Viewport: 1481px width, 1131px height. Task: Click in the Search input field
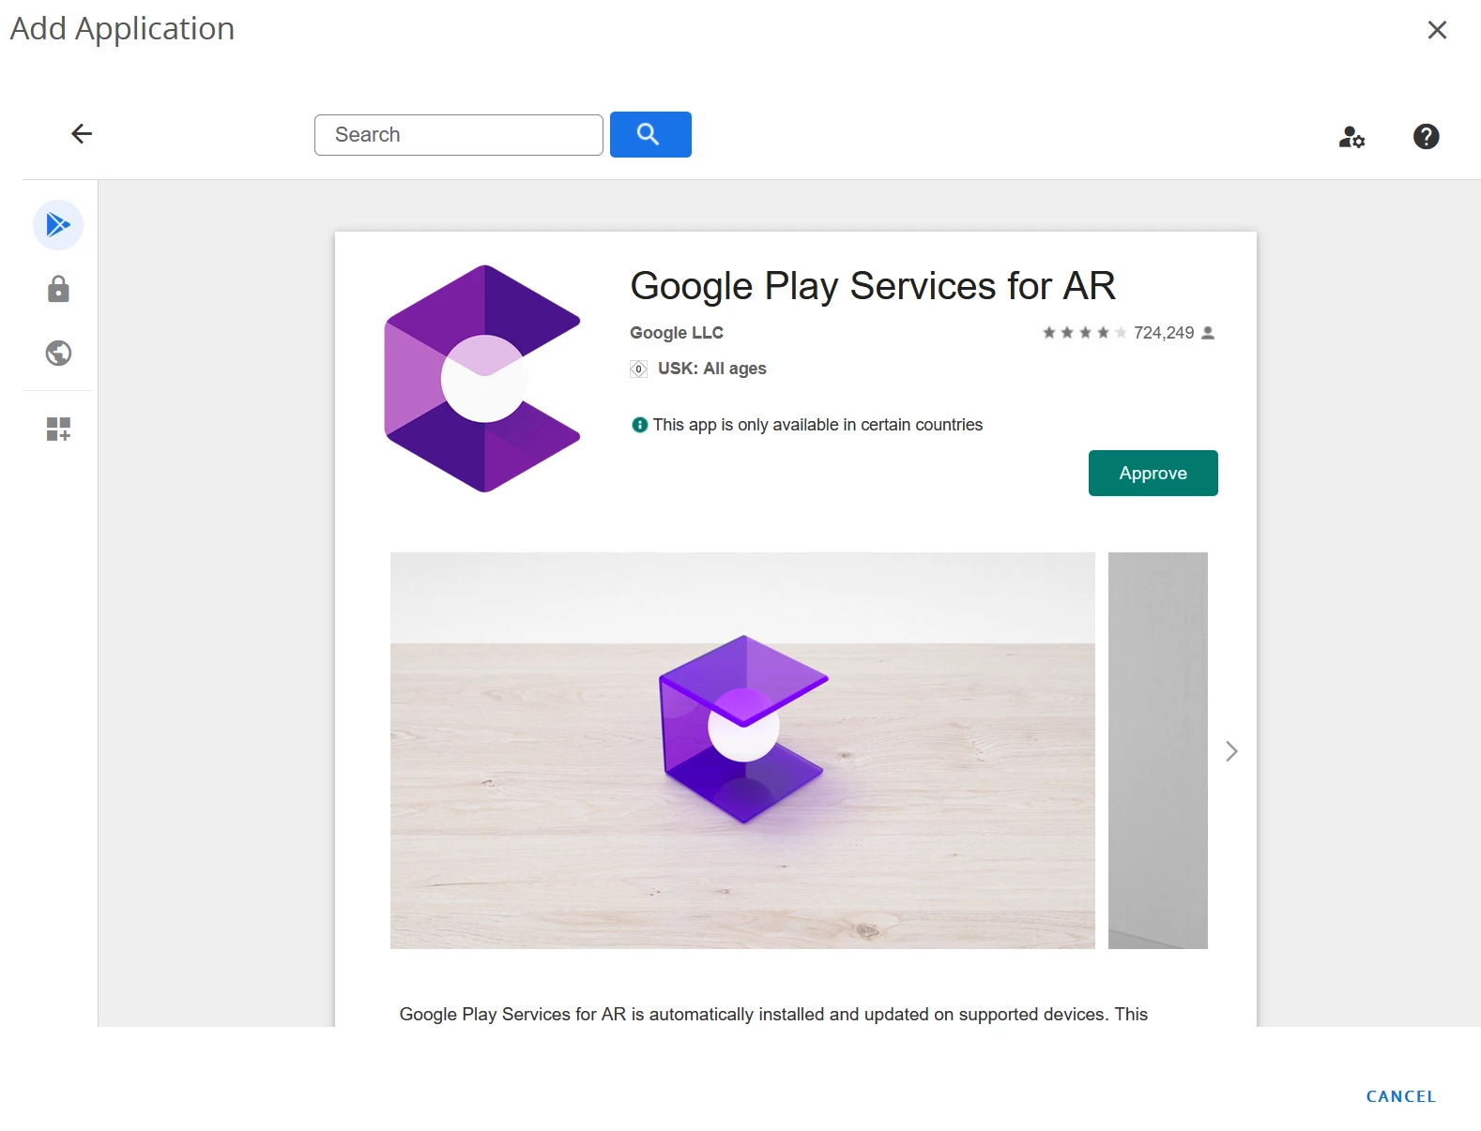459,135
